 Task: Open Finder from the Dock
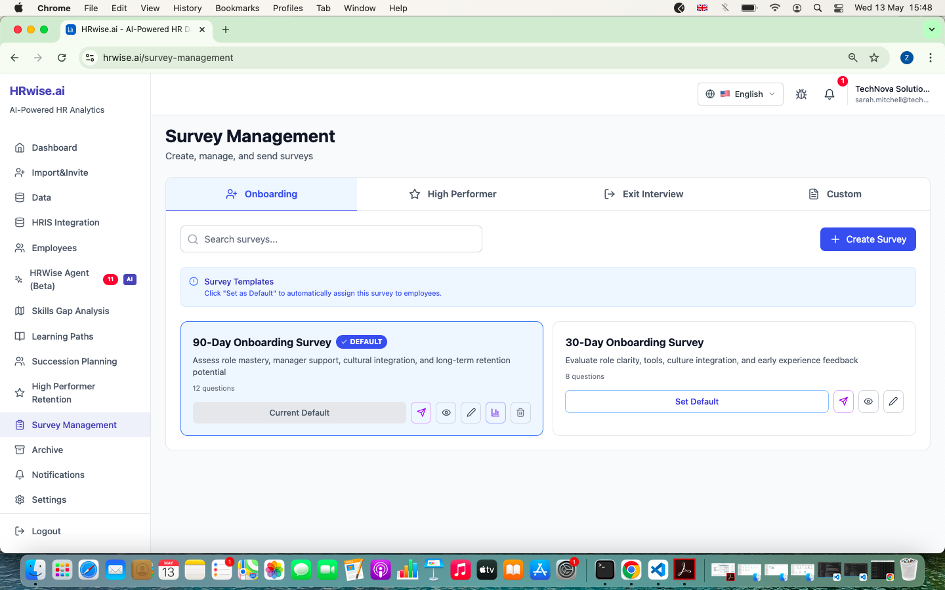pyautogui.click(x=35, y=570)
